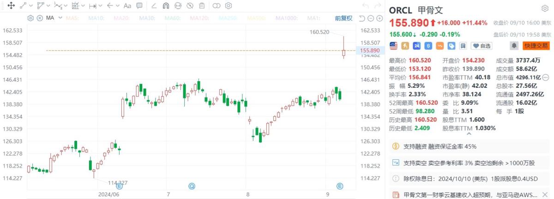
Task: Zoom in the chart with plus icon
Action: click(379, 18)
